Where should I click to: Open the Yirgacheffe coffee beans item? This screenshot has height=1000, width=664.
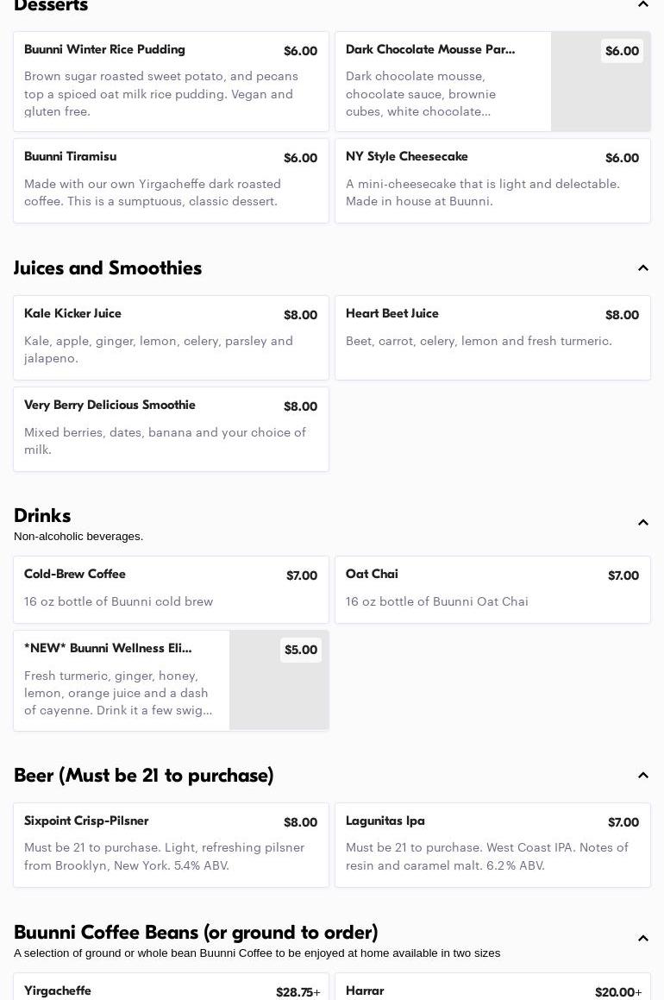(171, 986)
